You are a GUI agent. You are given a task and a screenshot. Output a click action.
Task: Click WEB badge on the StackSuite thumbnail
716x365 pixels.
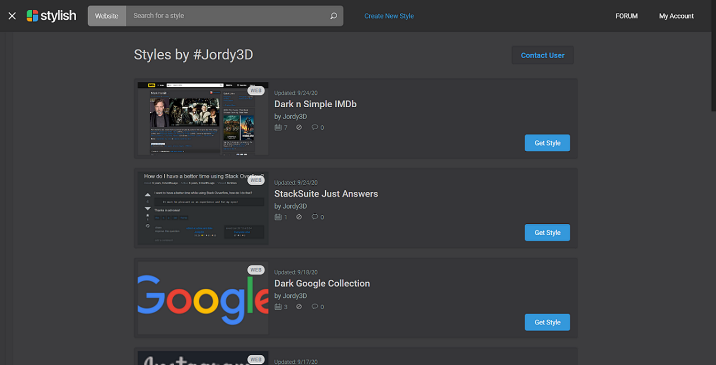coord(256,180)
